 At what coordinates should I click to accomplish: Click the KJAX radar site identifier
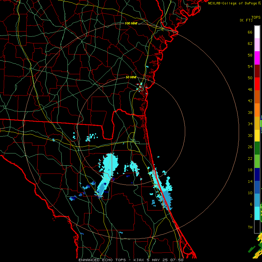(x=139, y=260)
